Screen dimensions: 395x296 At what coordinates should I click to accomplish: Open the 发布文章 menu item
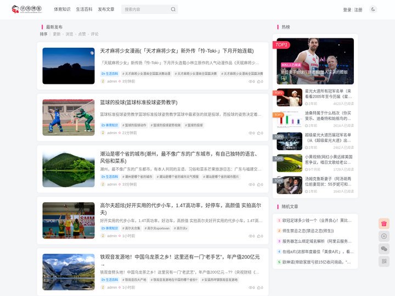click(x=106, y=9)
